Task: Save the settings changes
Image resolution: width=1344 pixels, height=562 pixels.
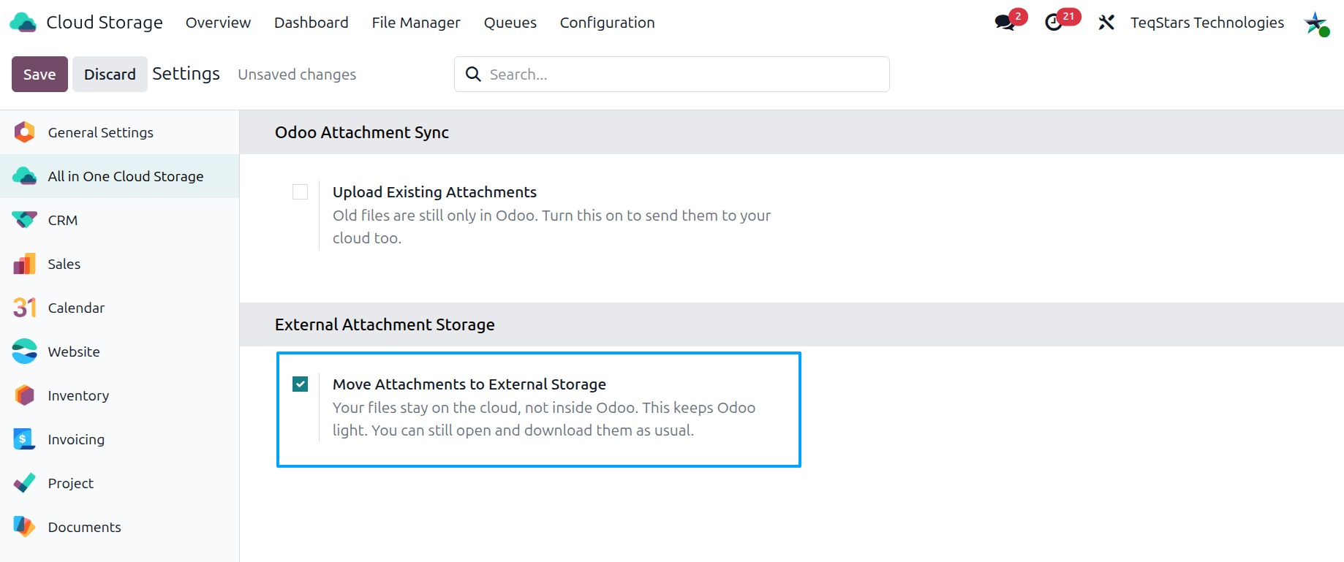Action: coord(39,74)
